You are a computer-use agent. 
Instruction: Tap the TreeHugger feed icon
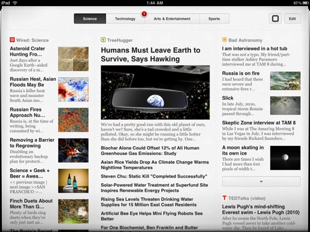pos(103,40)
